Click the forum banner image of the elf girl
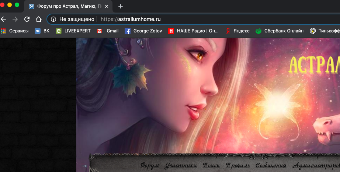The image size is (340, 172). [x=208, y=96]
